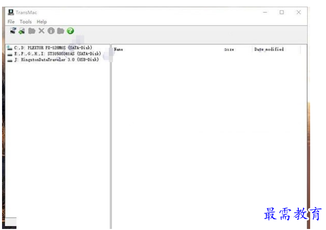
Task: Minimize the TransMac window
Action: pyautogui.click(x=265, y=12)
